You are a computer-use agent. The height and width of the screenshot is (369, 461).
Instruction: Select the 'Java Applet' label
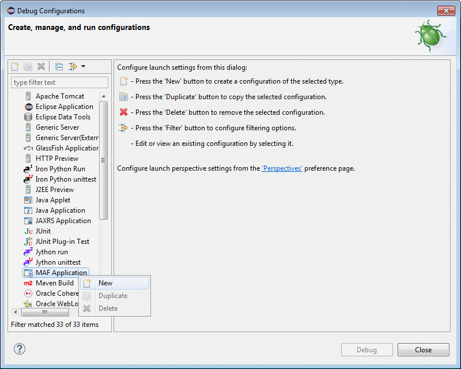pyautogui.click(x=53, y=200)
